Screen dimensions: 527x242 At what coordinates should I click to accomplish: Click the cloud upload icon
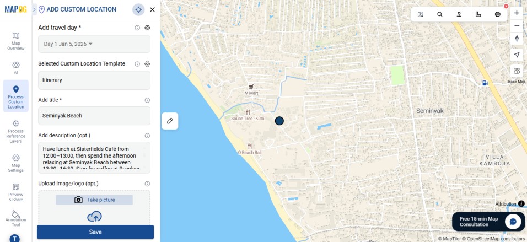[x=94, y=217]
